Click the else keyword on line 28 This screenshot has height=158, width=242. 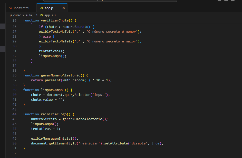tap(47, 37)
